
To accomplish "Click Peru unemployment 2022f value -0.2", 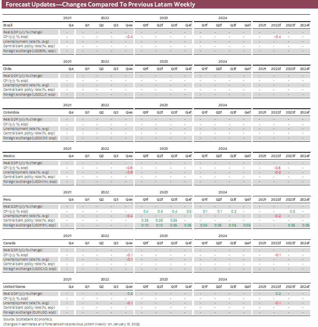I will pyautogui.click(x=278, y=216).
